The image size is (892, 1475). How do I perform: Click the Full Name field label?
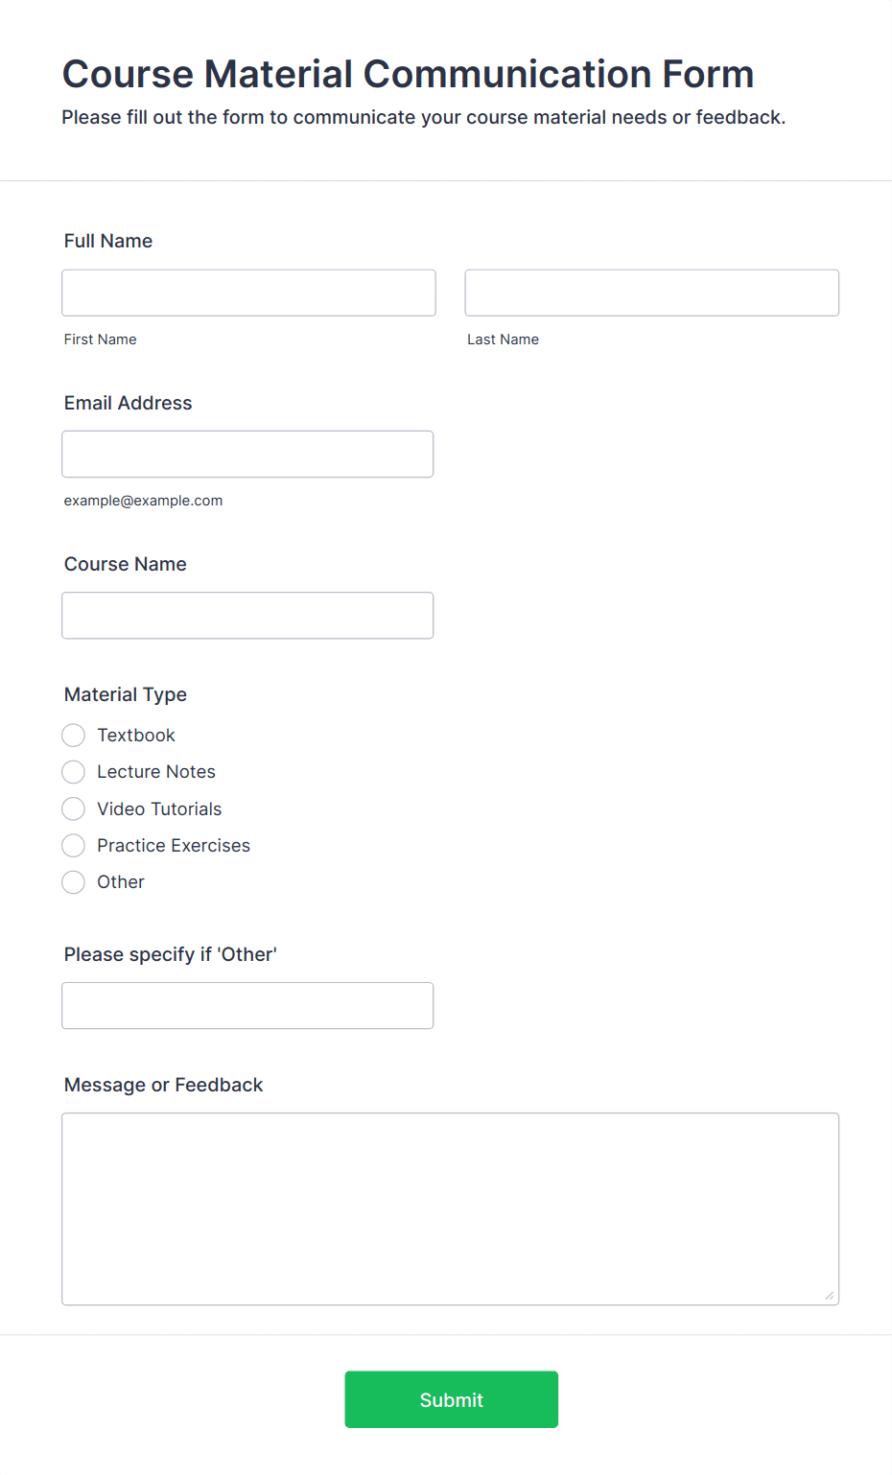(108, 241)
